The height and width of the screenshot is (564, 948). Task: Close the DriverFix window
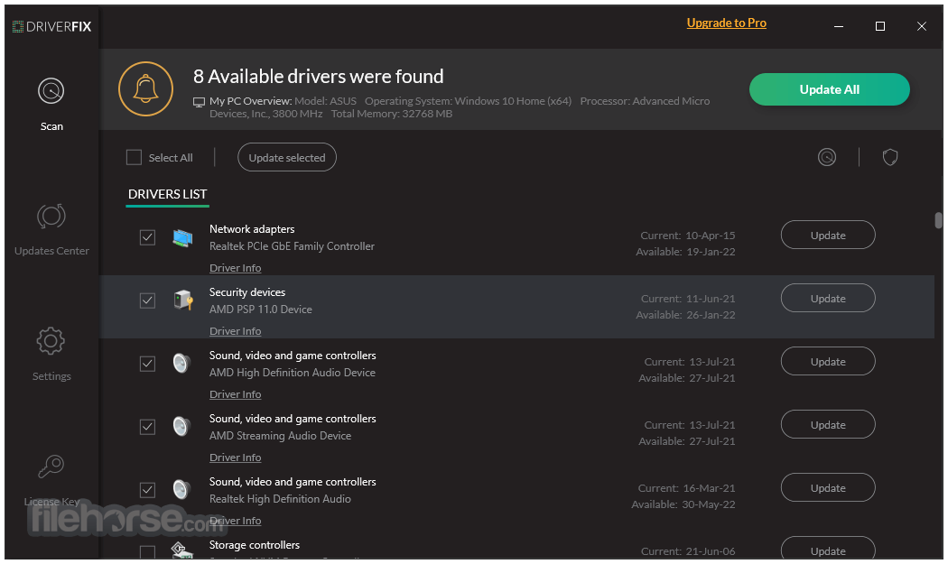coord(922,26)
